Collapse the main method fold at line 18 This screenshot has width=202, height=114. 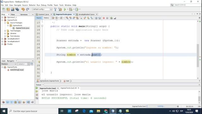(x=42, y=26)
